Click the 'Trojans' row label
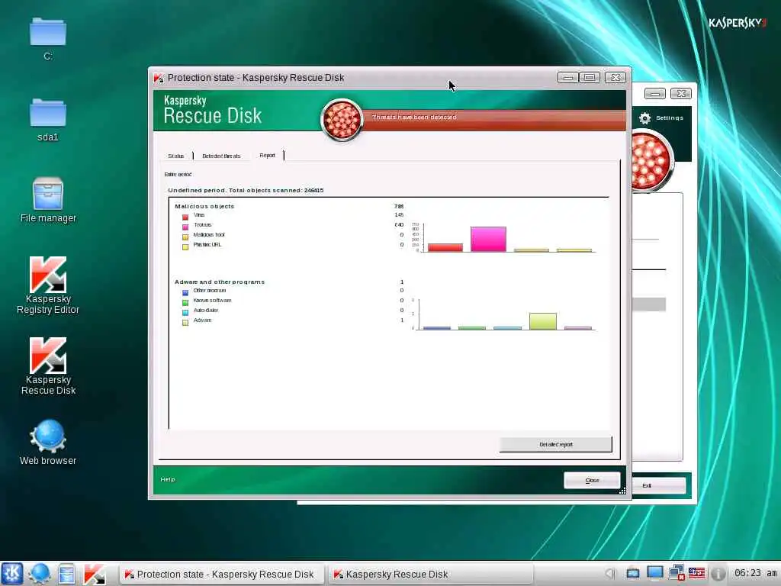The height and width of the screenshot is (586, 781). (202, 225)
